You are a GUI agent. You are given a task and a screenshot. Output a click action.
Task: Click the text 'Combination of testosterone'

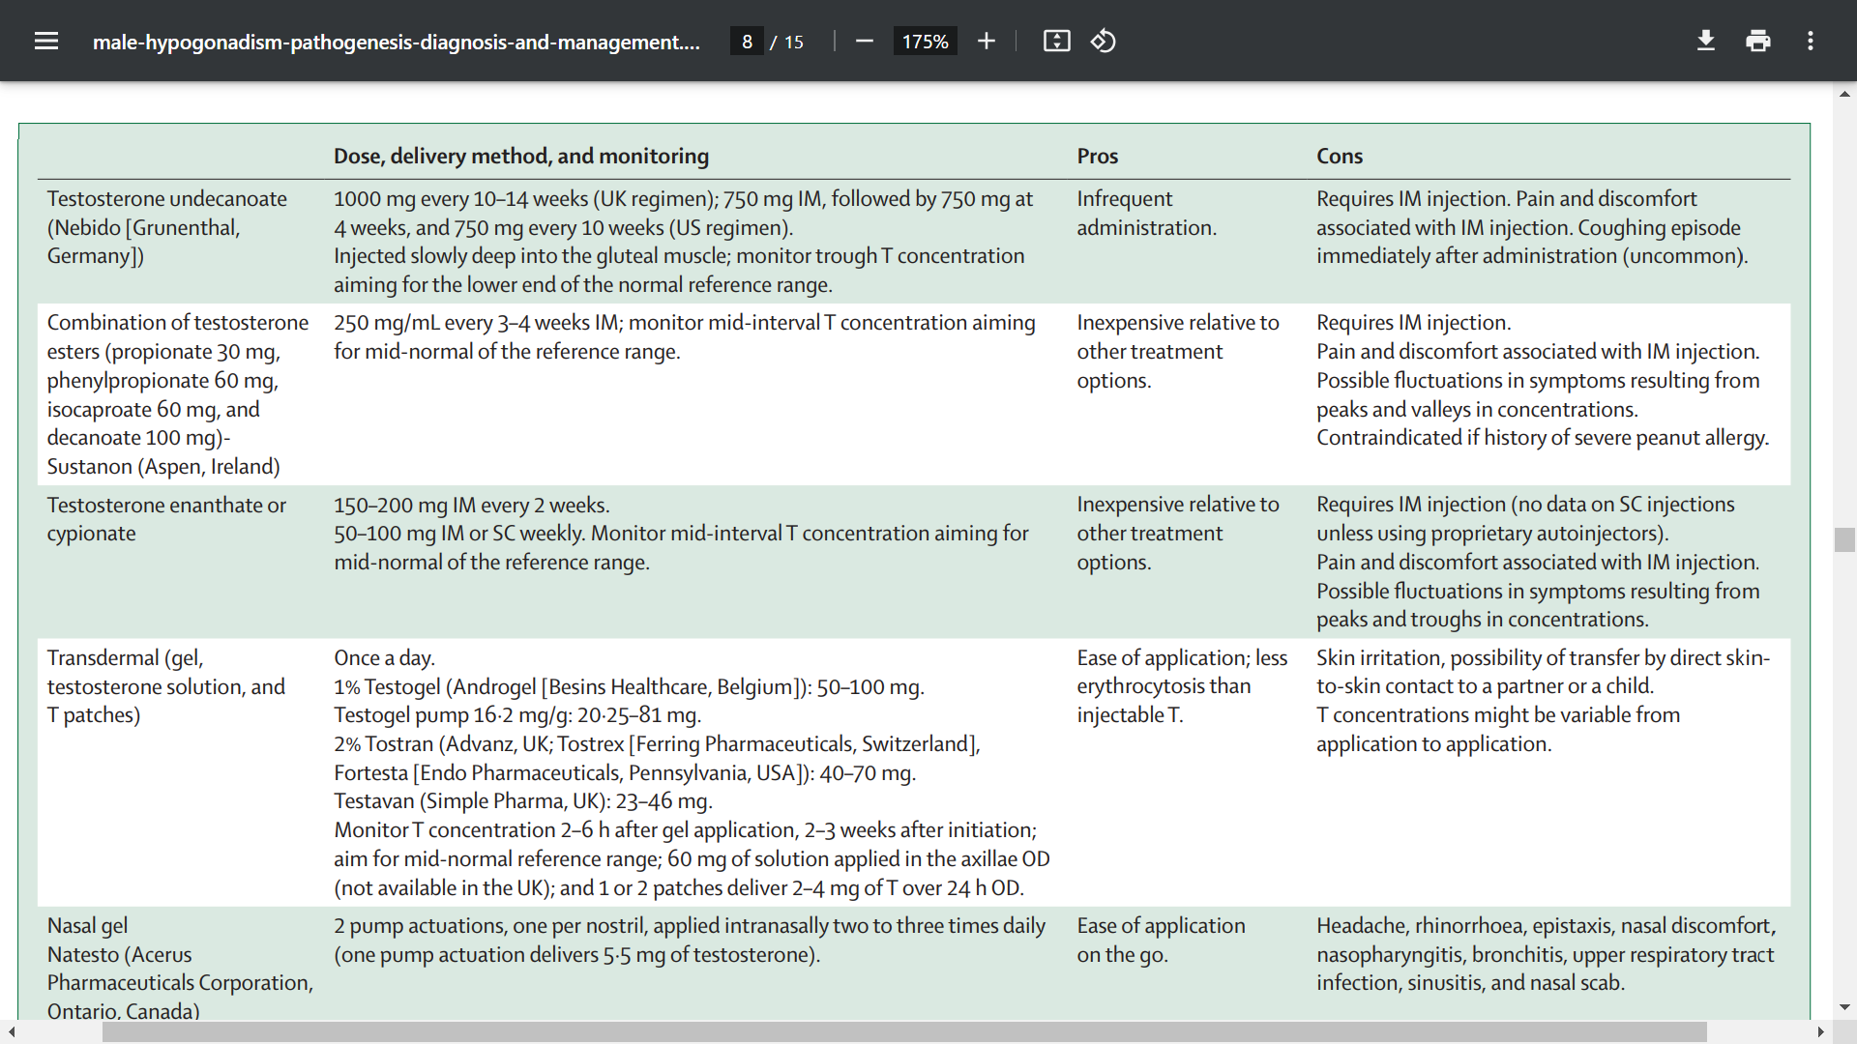point(178,322)
